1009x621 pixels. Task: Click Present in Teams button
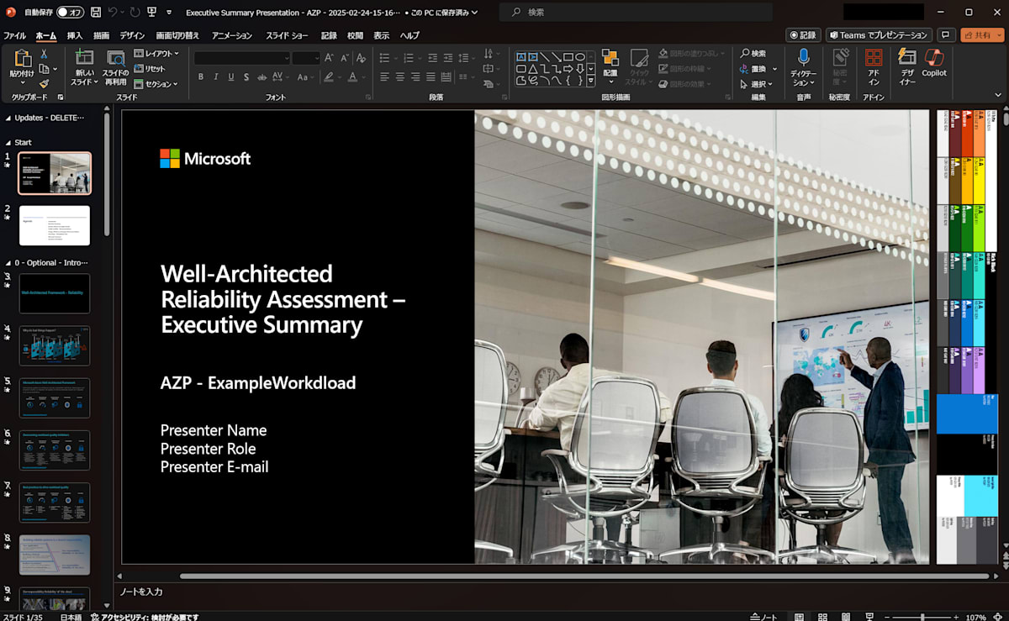tap(879, 35)
